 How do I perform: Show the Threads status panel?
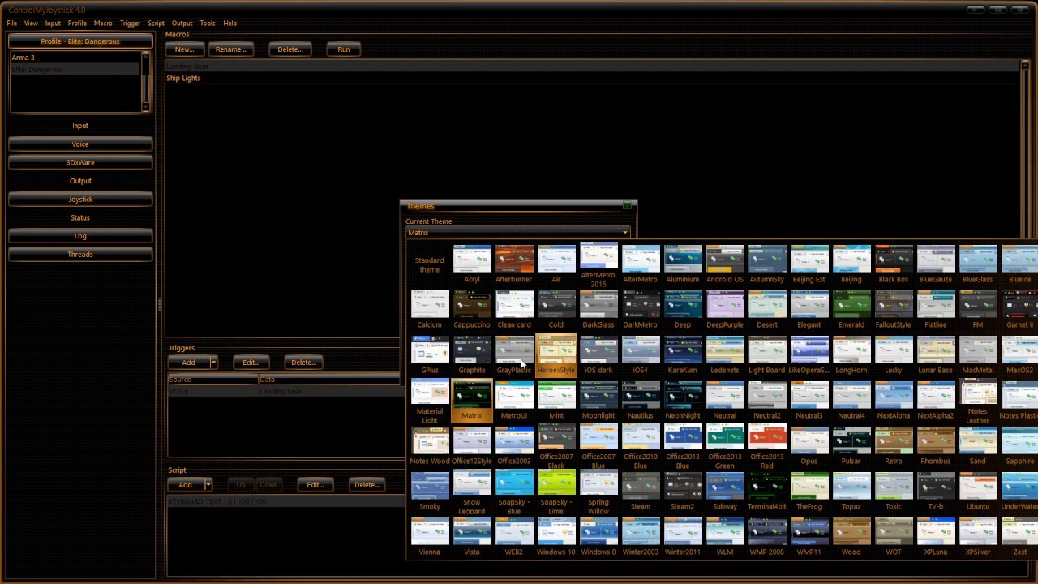pos(80,255)
